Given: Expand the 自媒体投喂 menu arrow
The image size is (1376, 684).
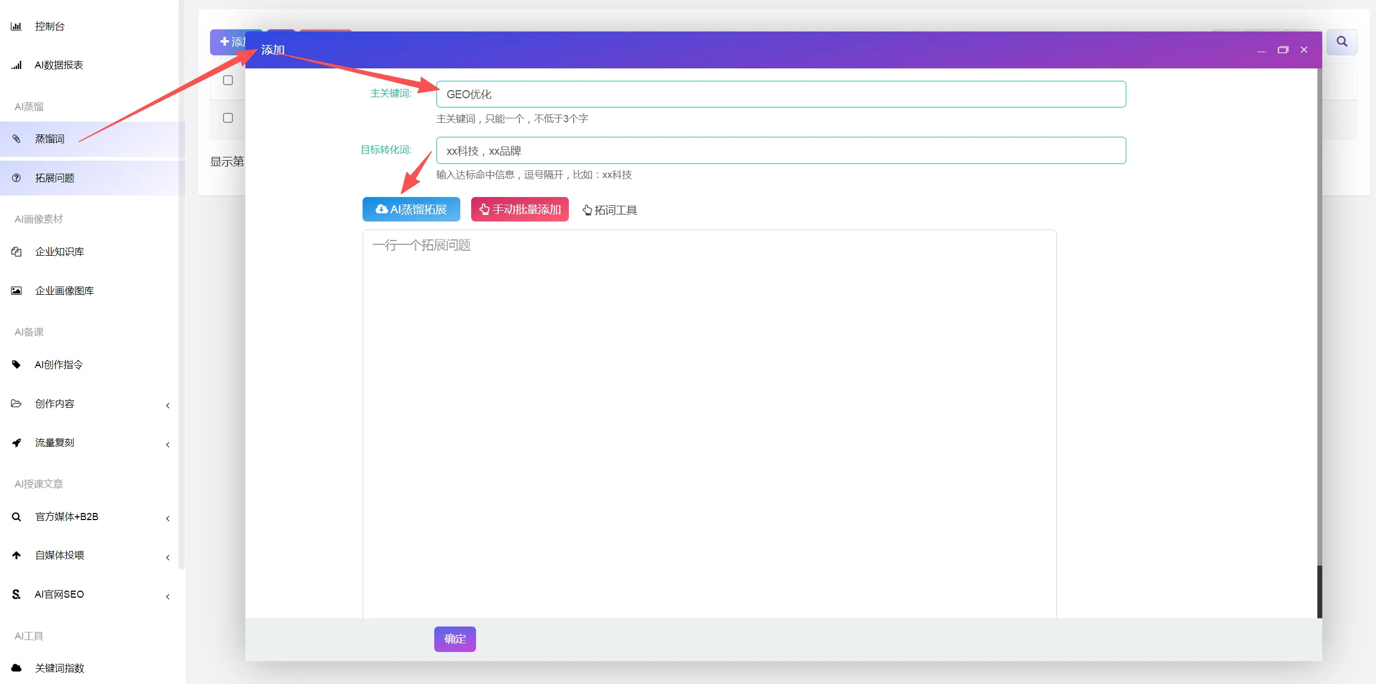Looking at the screenshot, I should [x=168, y=558].
